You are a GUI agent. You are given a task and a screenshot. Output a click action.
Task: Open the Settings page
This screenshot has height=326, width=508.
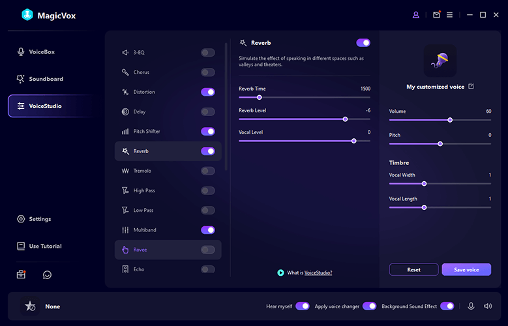pos(39,219)
